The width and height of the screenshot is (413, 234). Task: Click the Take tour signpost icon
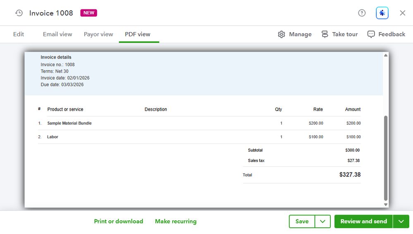(x=325, y=34)
